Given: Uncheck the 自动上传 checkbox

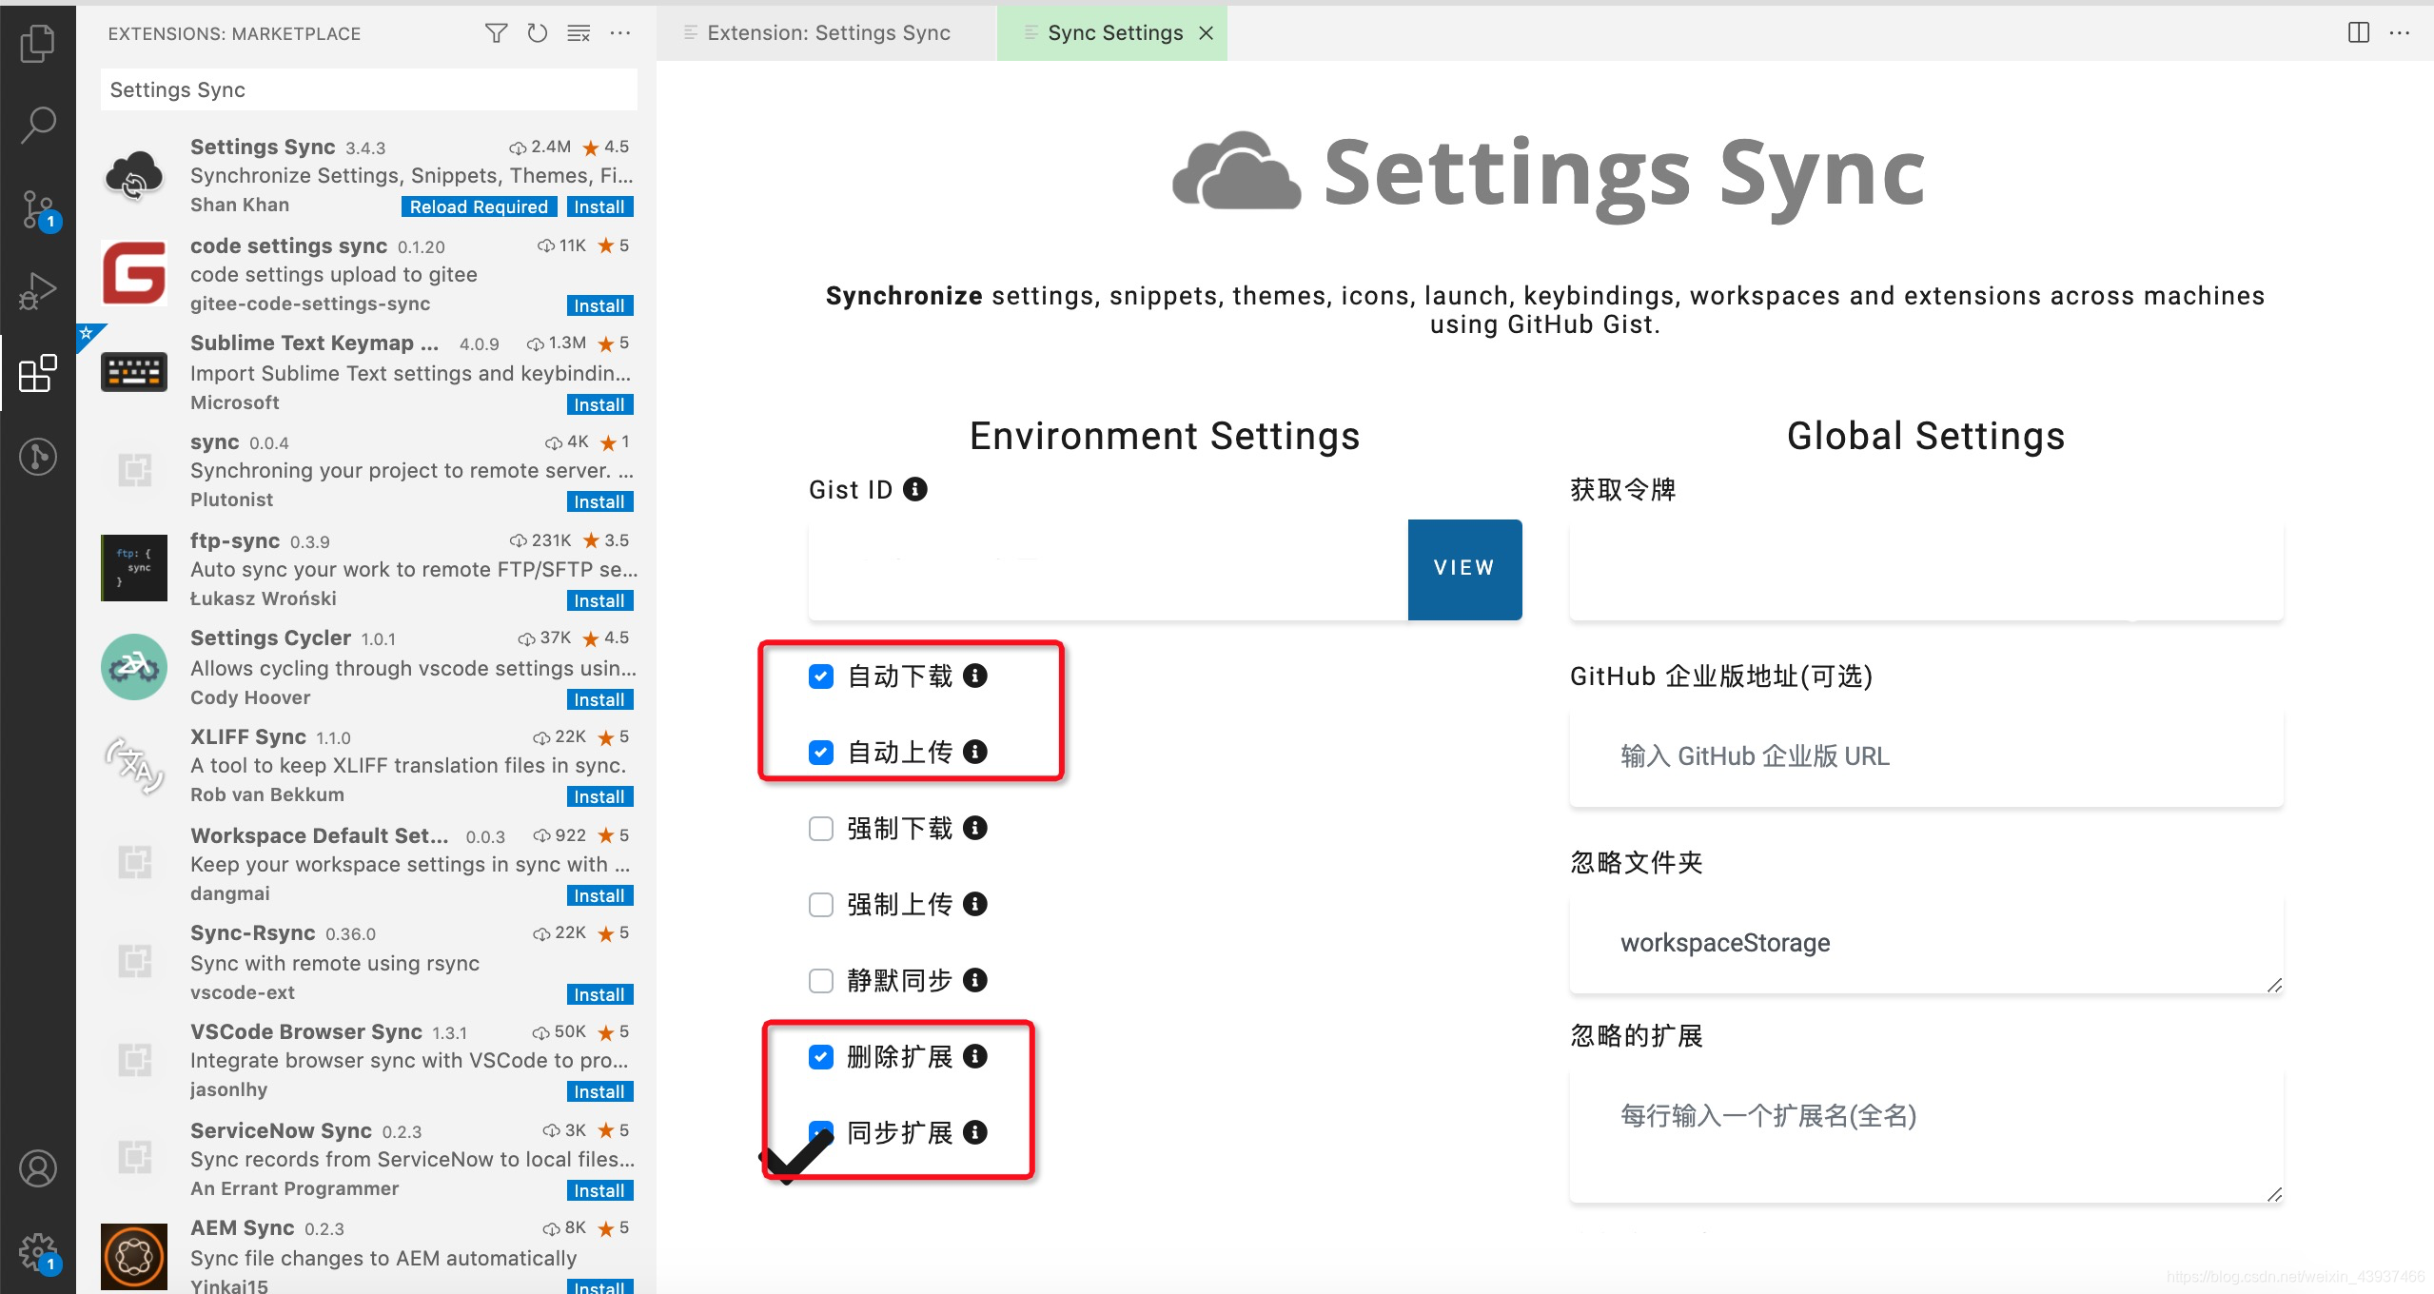Looking at the screenshot, I should [x=821, y=753].
